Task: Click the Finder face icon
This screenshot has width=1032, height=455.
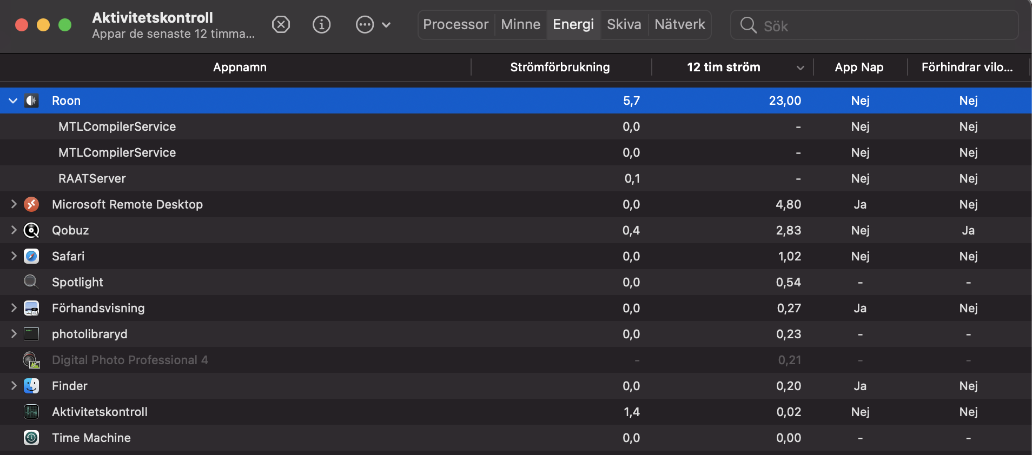Action: point(31,386)
